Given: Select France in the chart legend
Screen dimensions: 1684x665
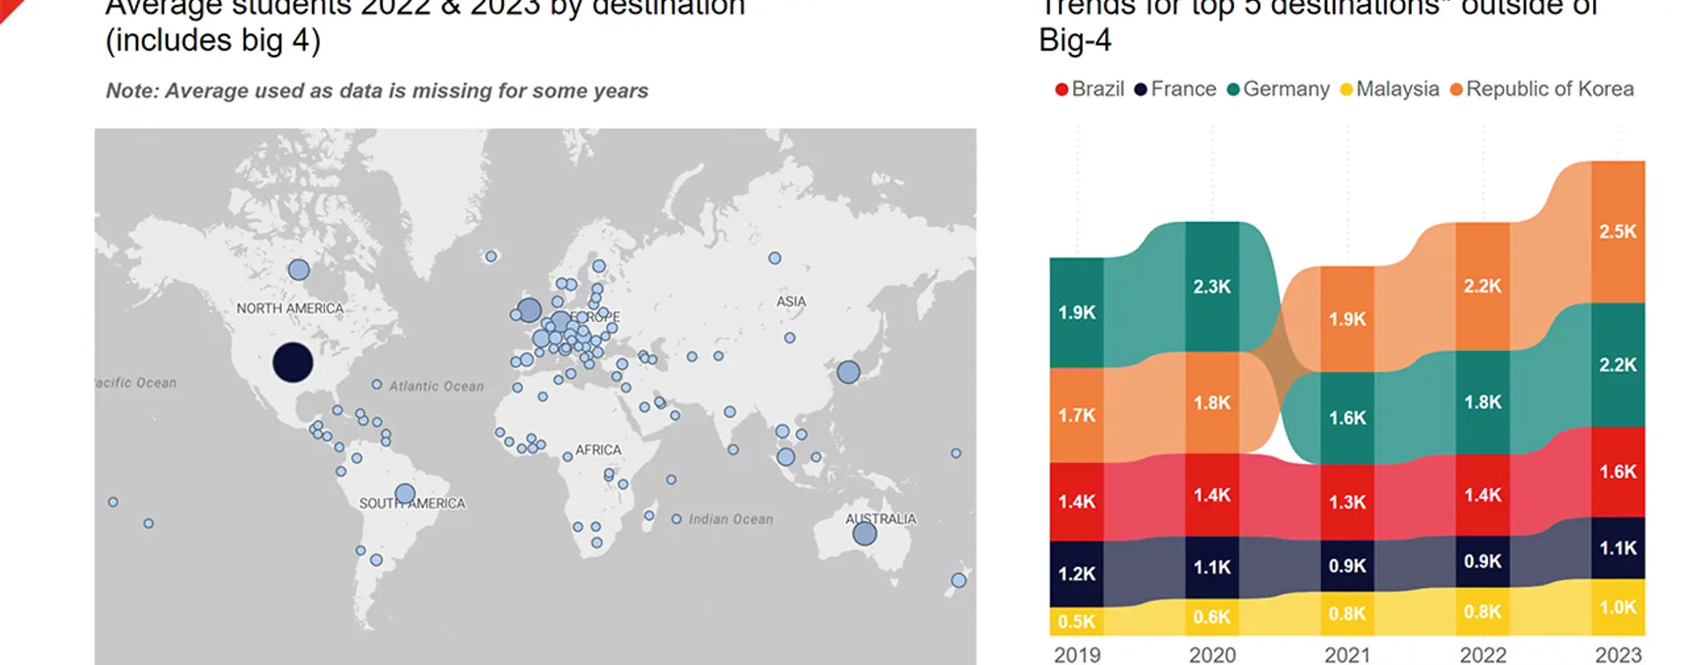Looking at the screenshot, I should [1175, 89].
